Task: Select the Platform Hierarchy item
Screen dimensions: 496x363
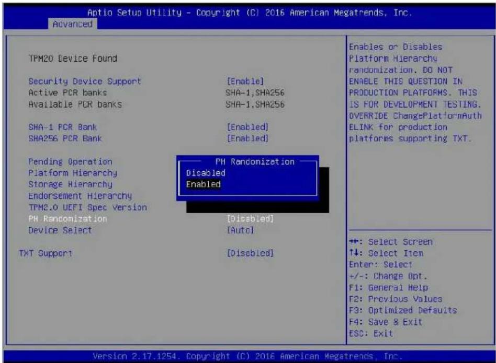Action: [x=73, y=173]
